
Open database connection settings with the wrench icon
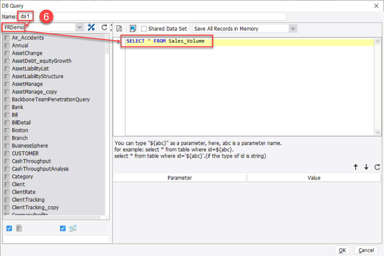[x=91, y=27]
